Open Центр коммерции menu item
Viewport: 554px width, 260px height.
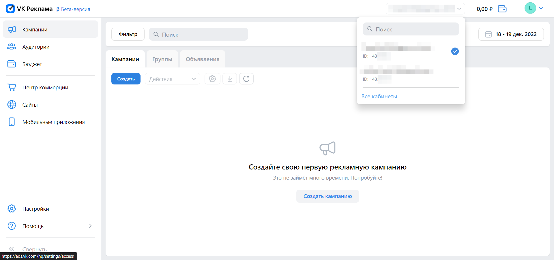pyautogui.click(x=50, y=87)
